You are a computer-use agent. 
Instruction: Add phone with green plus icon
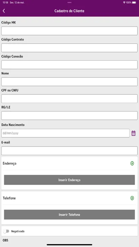[x=132, y=198]
